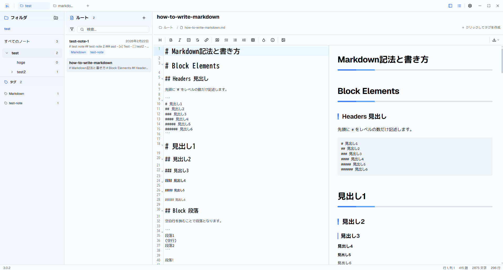503x270 pixels.
Task: Insert a table with the table icon
Action: click(x=253, y=40)
